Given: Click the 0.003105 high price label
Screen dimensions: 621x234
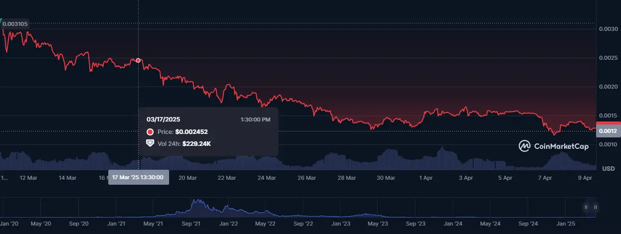Looking at the screenshot, I should click(x=15, y=23).
